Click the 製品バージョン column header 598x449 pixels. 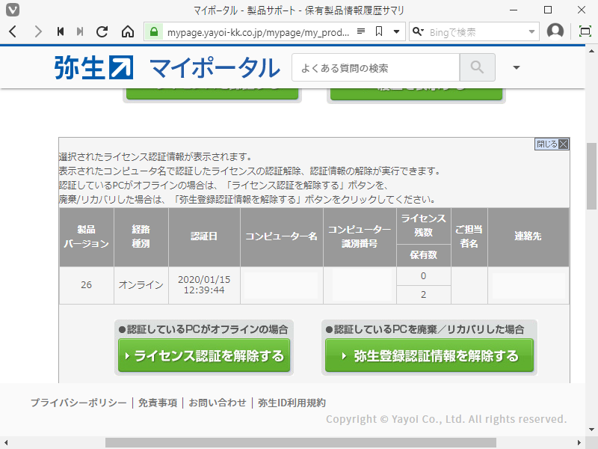click(86, 236)
